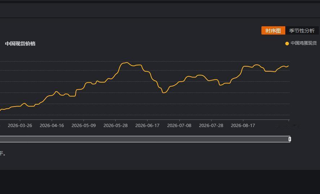Click the right handle of the zoom slider
The height and width of the screenshot is (194, 320).
click(290, 139)
